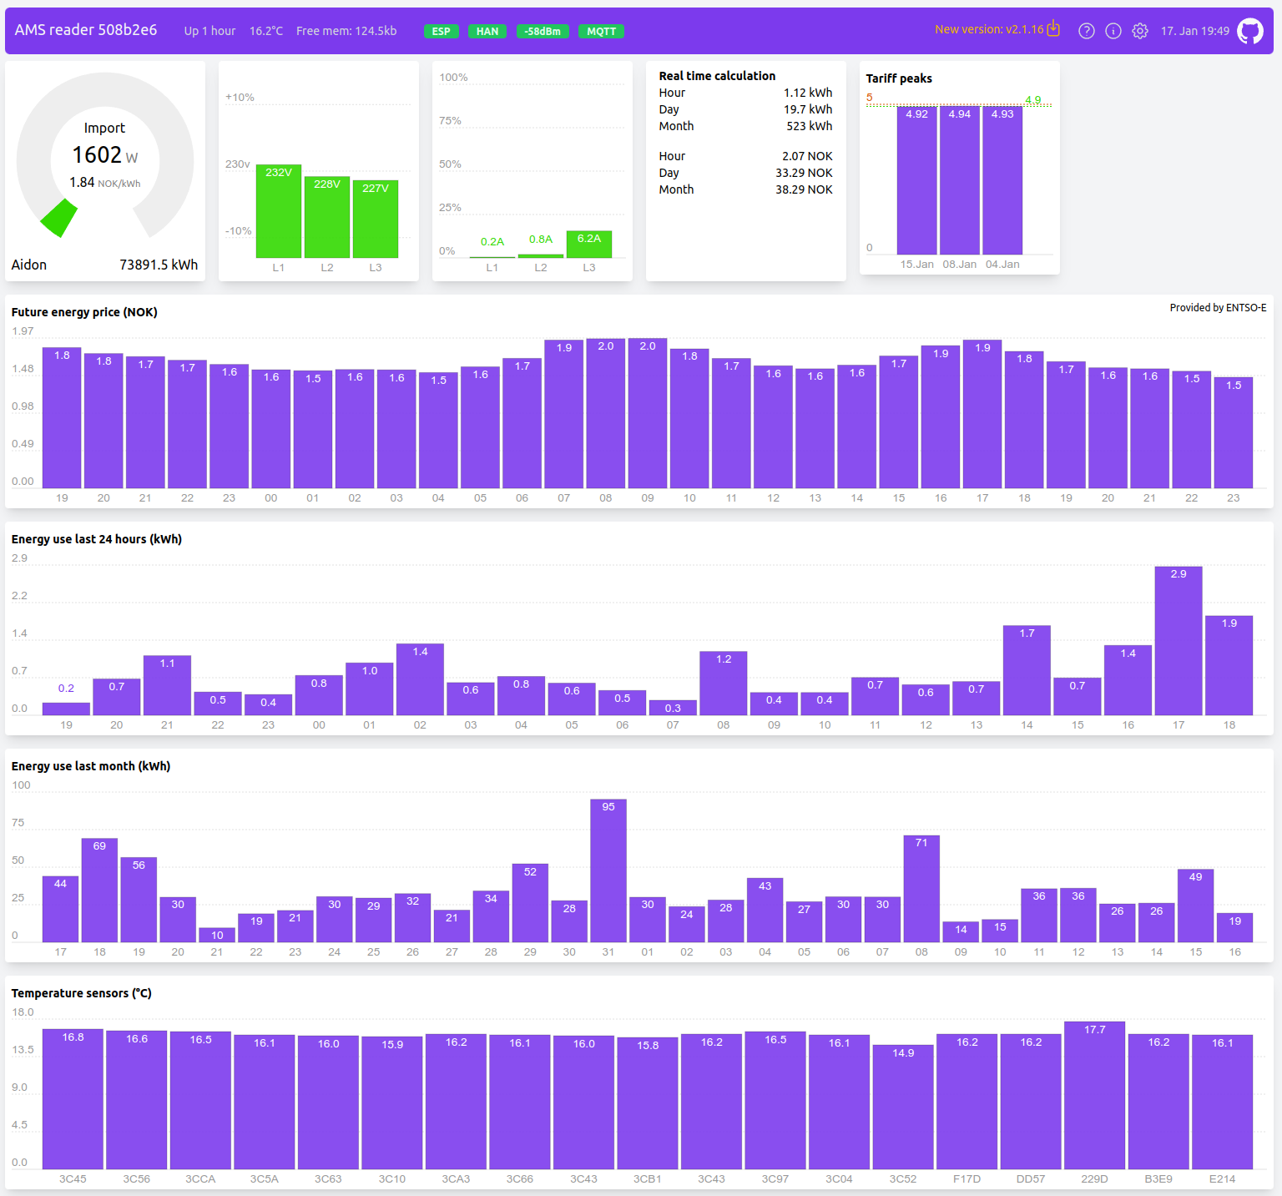
Task: Click the L1 232V voltage bar
Action: click(278, 211)
